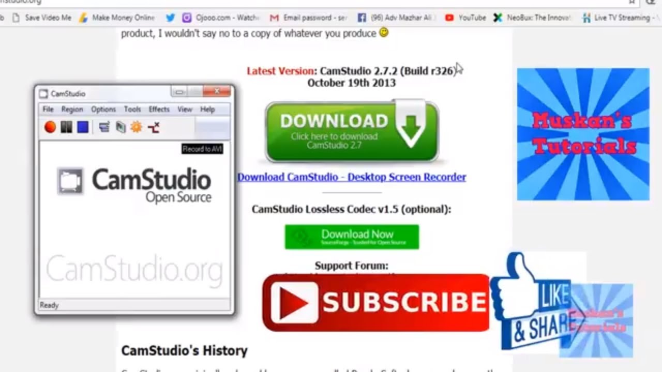Click the Toggle View icon in CamStudio toolbar
The width and height of the screenshot is (662, 372).
(x=104, y=127)
